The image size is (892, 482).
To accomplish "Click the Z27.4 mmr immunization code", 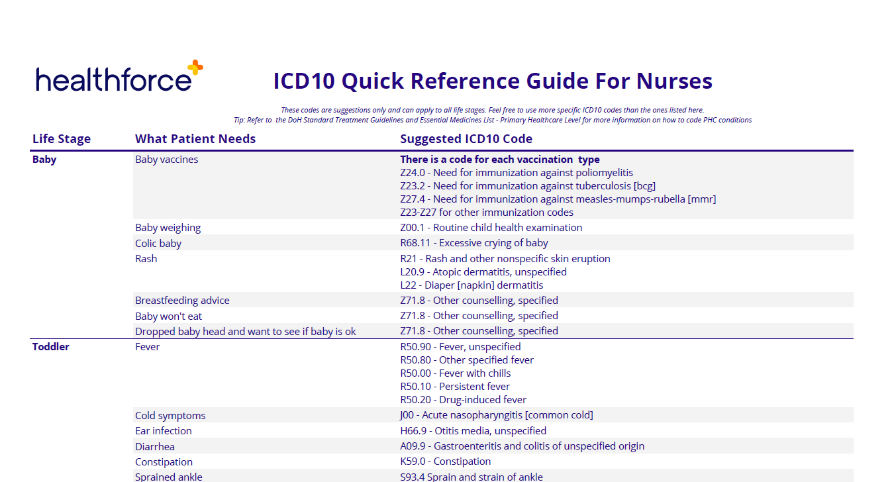I will 557,199.
